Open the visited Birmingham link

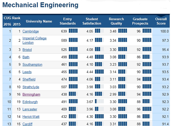click(x=31, y=94)
